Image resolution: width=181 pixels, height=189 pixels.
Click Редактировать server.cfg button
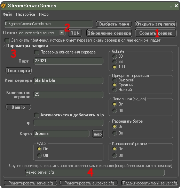(x=31, y=183)
